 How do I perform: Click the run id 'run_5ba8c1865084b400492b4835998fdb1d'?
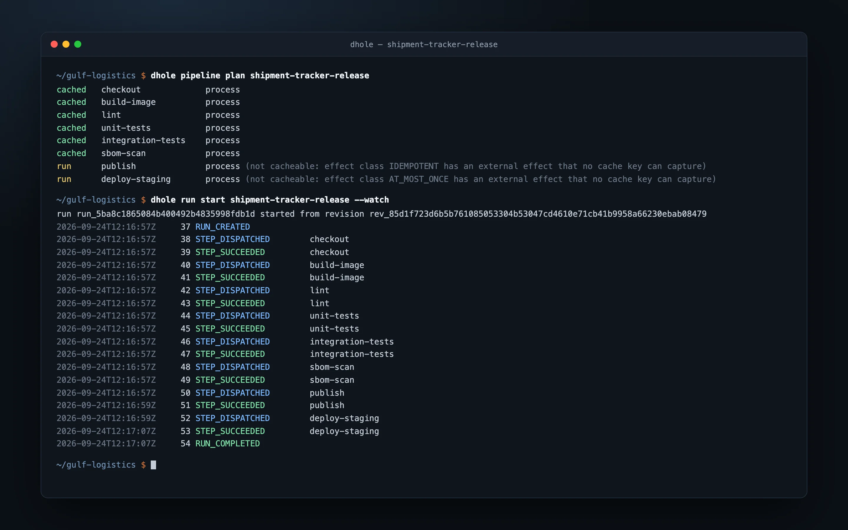166,214
